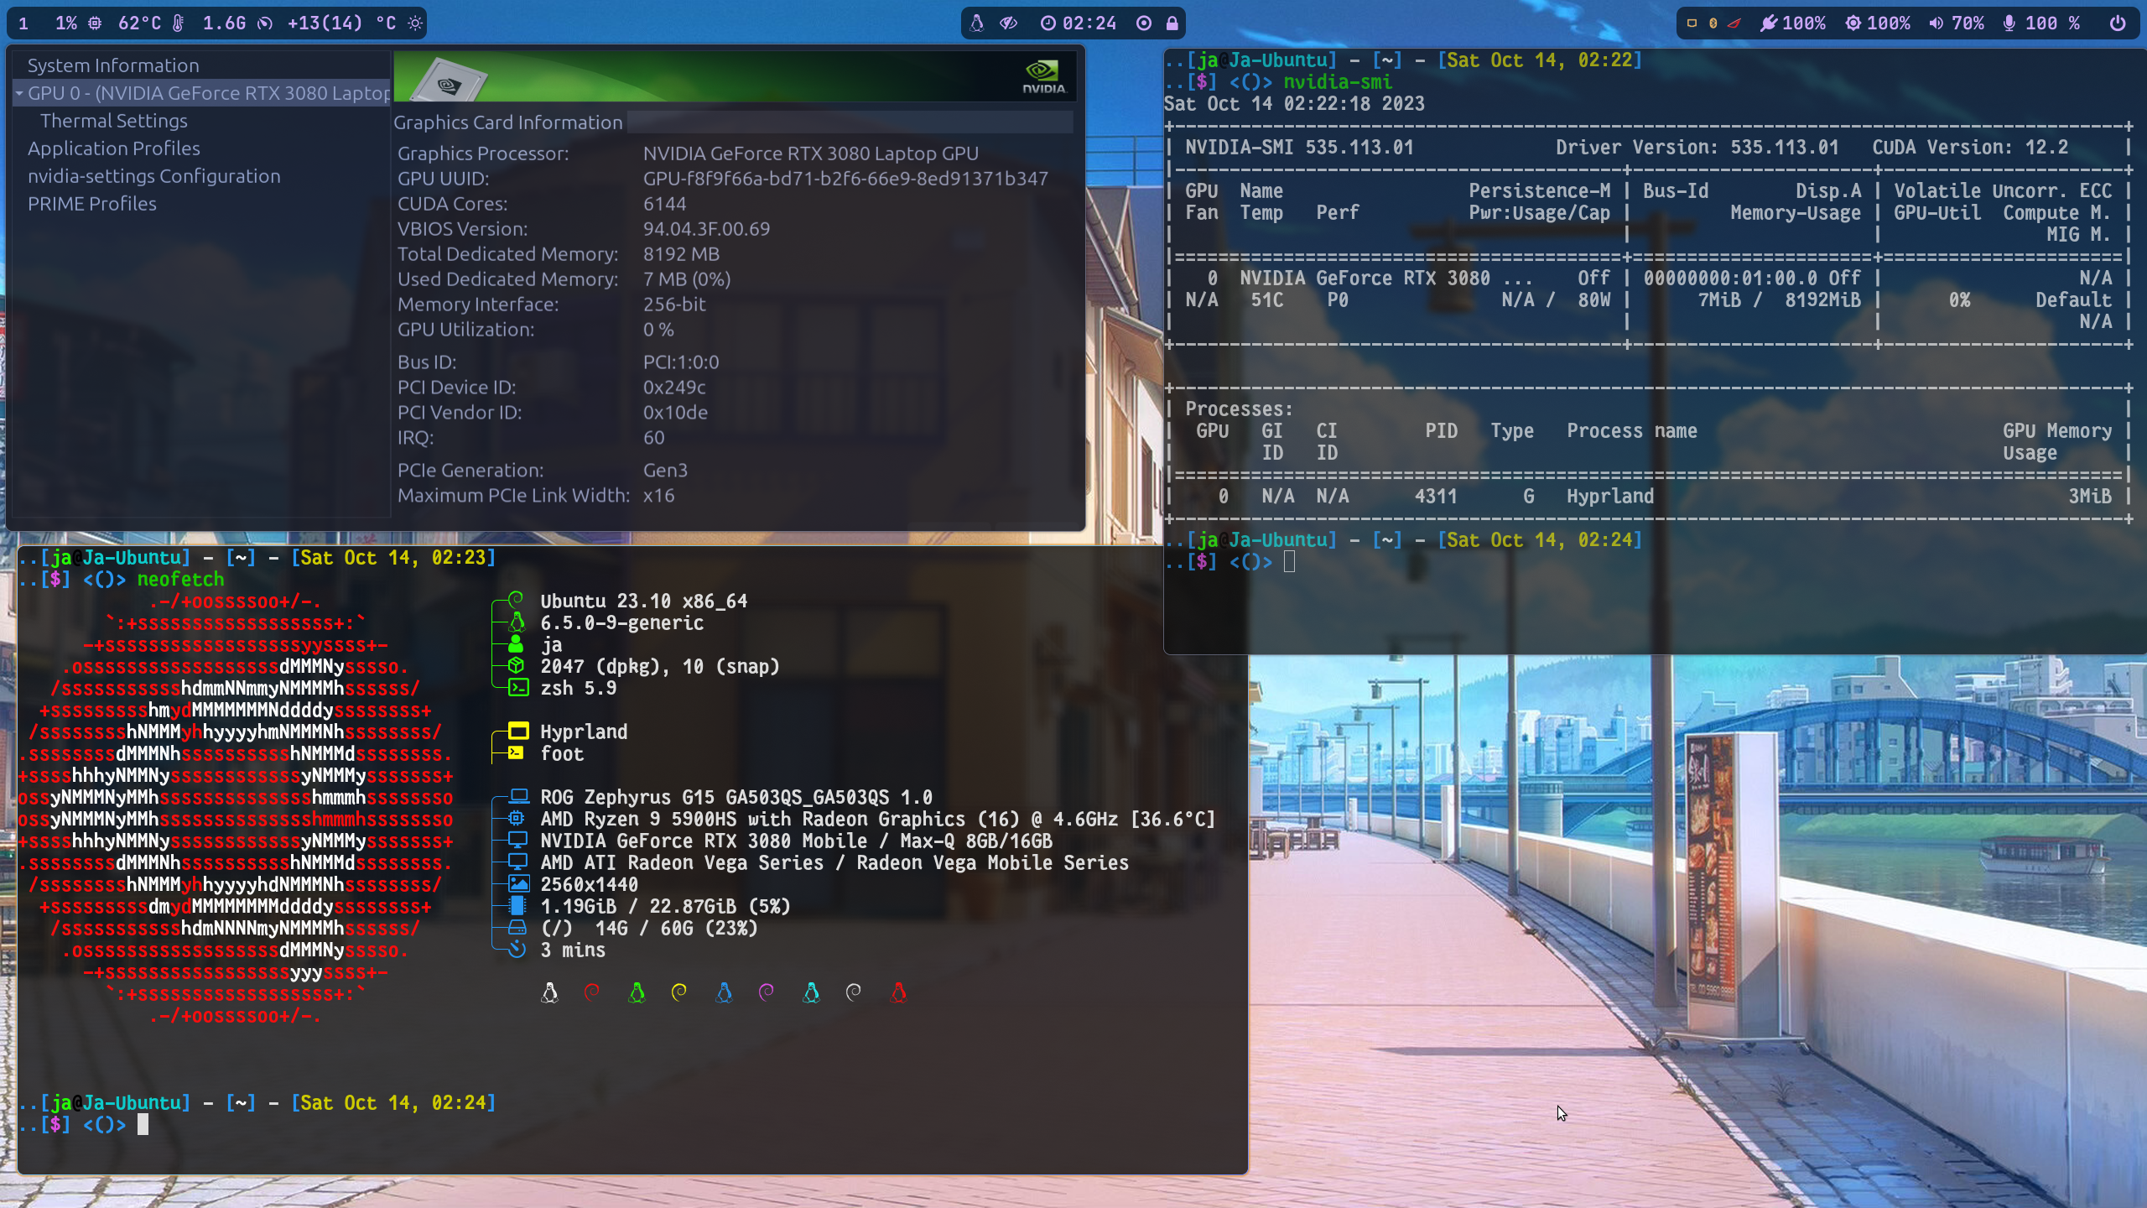This screenshot has height=1208, width=2147.
Task: Click the speaker volume icon at 70%
Action: coord(1936,23)
